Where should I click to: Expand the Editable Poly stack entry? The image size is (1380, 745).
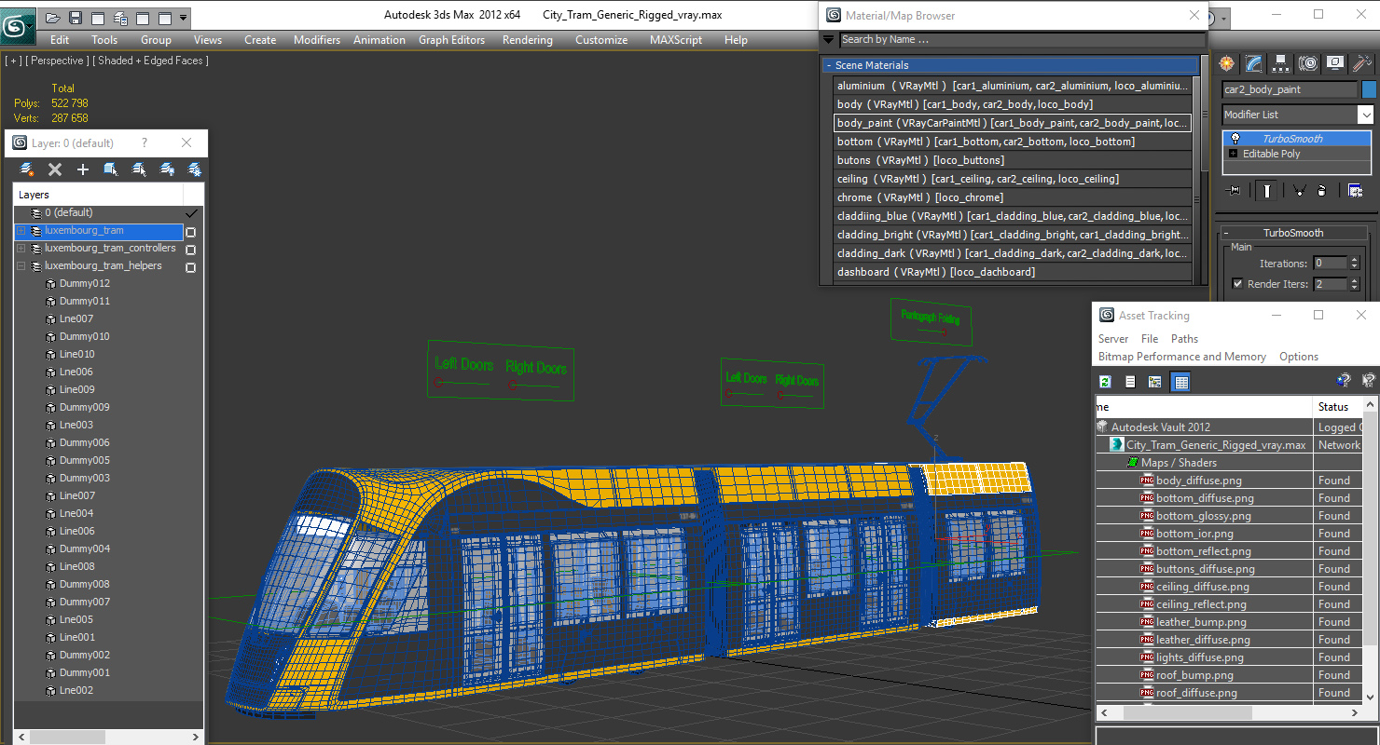point(1235,154)
